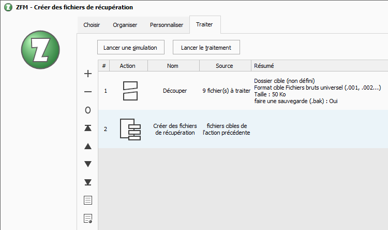Viewport: 388px width, 230px height.
Task: Move action to top with arrow-bar icon
Action: coord(88,128)
